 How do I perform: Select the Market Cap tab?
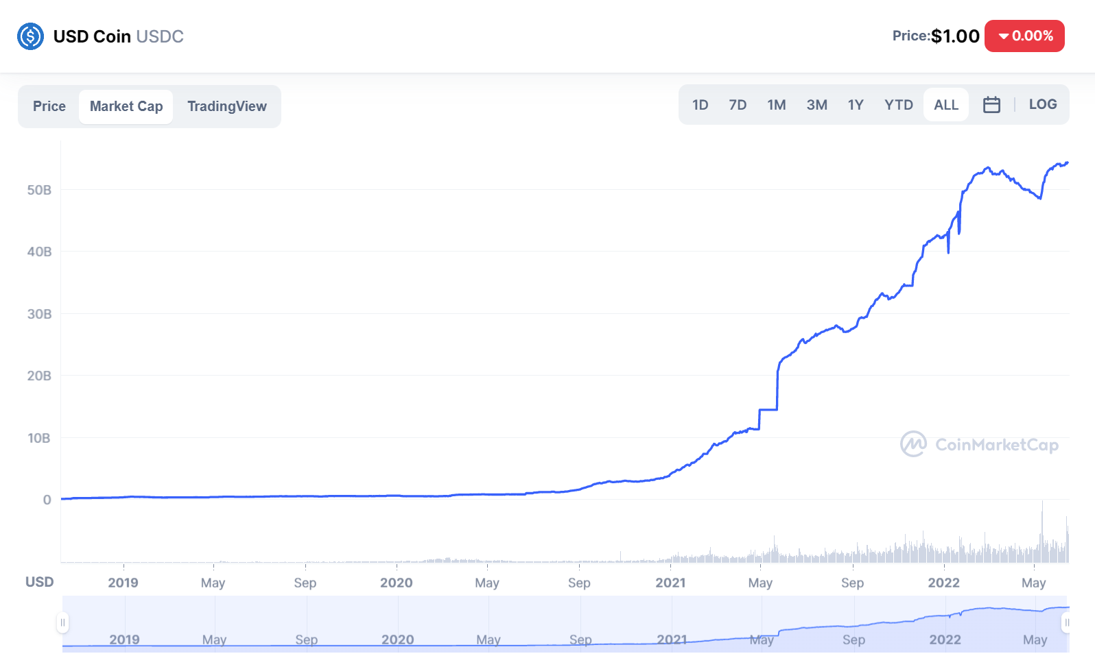[x=126, y=106]
